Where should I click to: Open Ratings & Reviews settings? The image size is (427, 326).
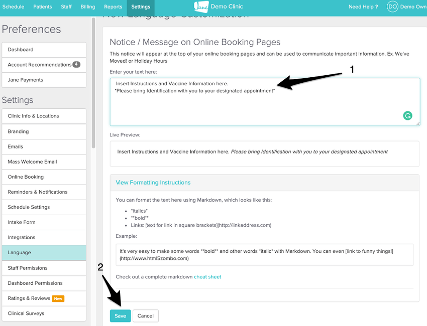[44, 298]
